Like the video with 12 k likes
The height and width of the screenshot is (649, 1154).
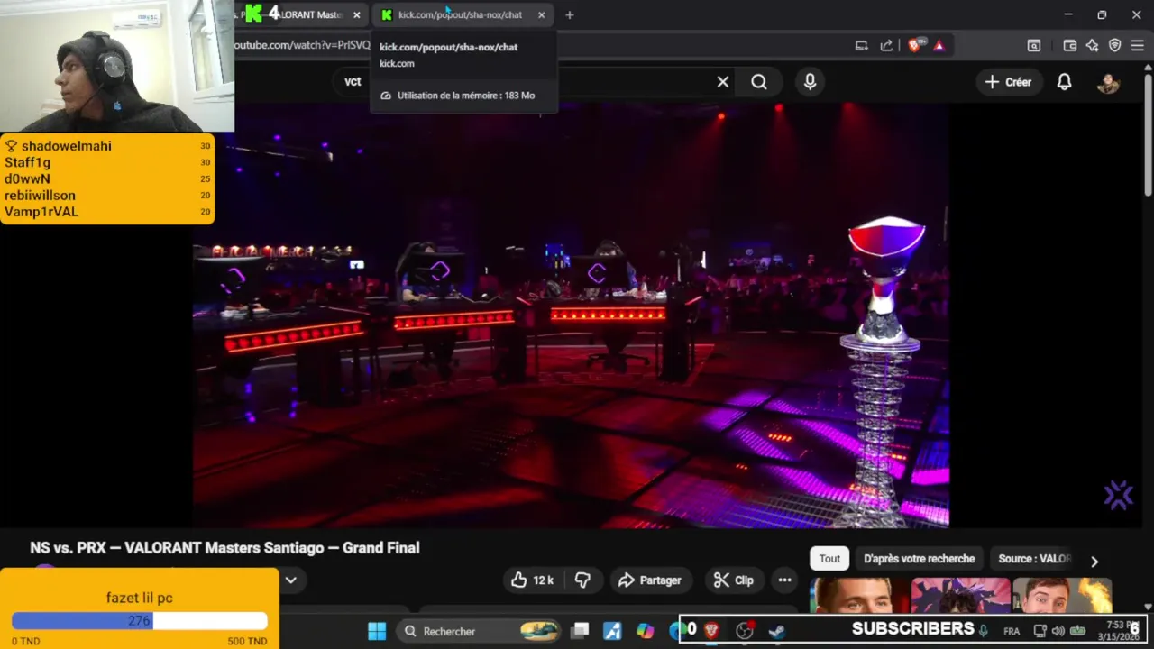(533, 580)
